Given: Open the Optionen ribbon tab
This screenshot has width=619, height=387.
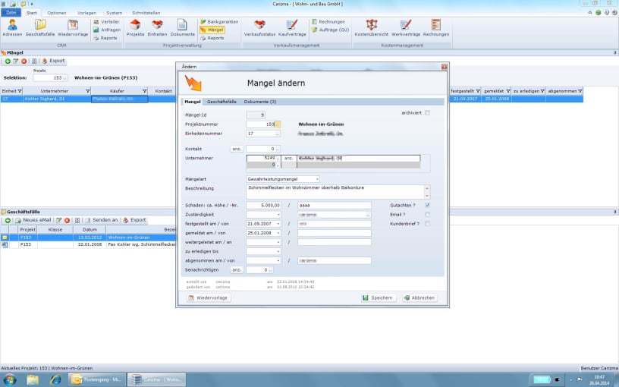Looking at the screenshot, I should (x=56, y=13).
